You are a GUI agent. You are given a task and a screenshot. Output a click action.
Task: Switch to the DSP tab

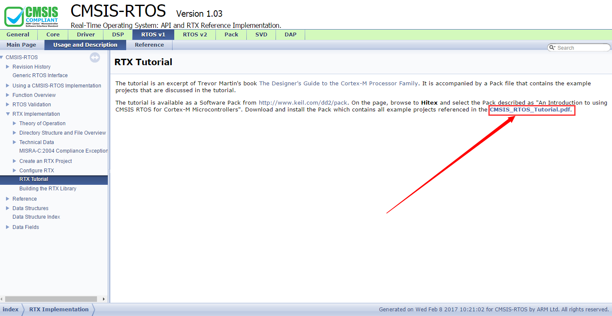click(118, 35)
